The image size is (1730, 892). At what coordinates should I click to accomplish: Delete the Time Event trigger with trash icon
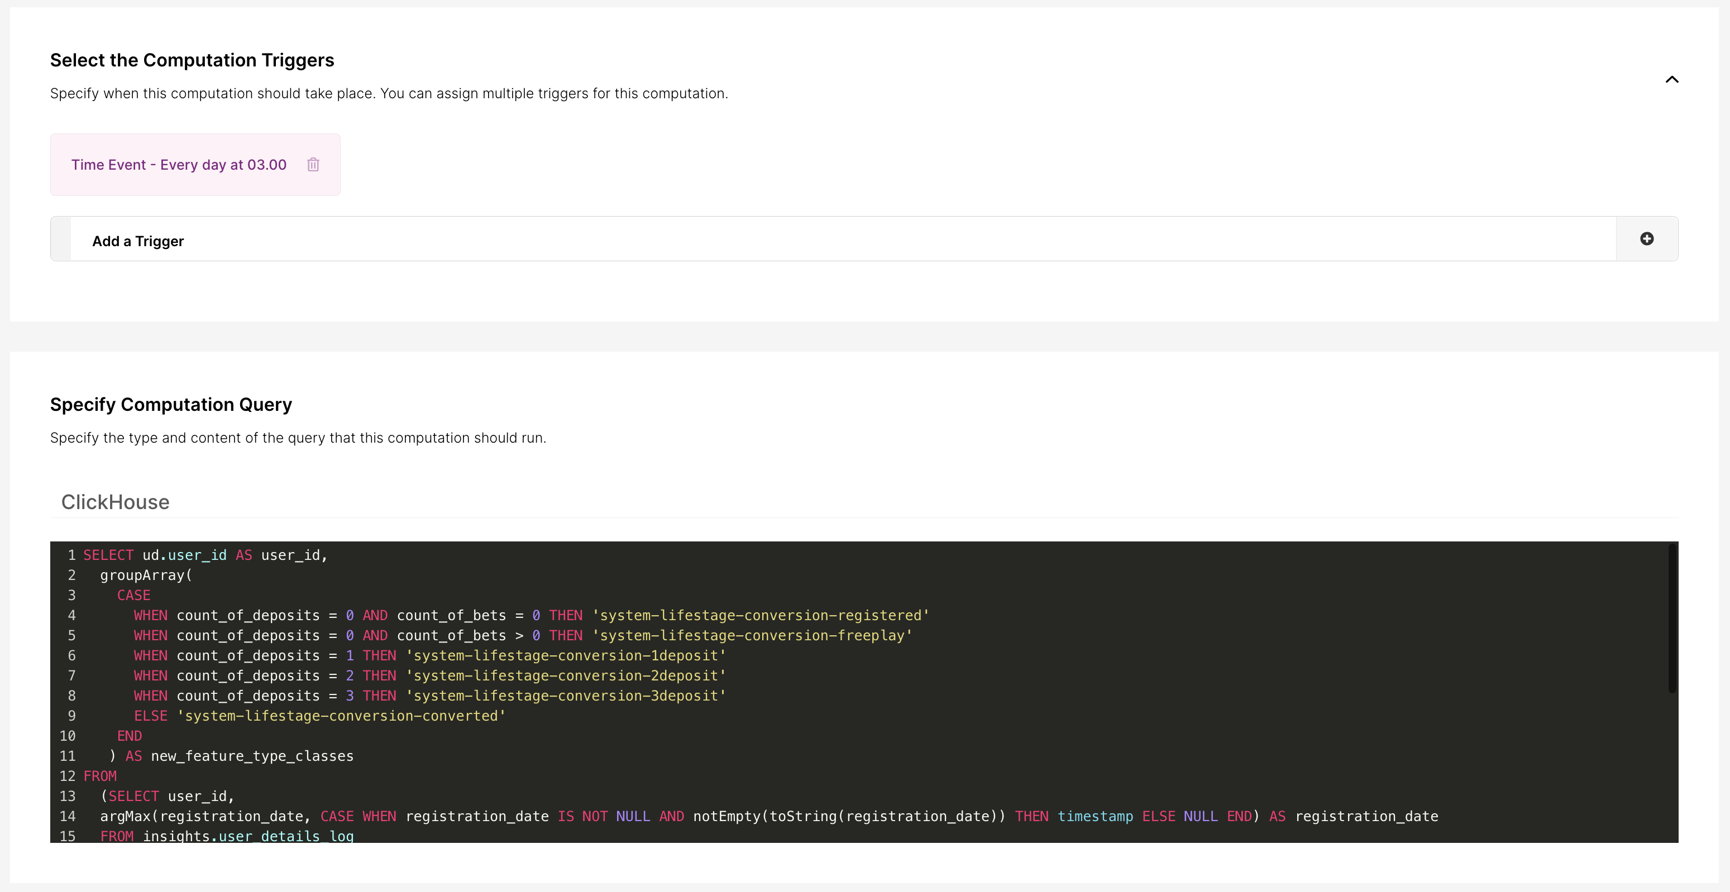coord(313,165)
